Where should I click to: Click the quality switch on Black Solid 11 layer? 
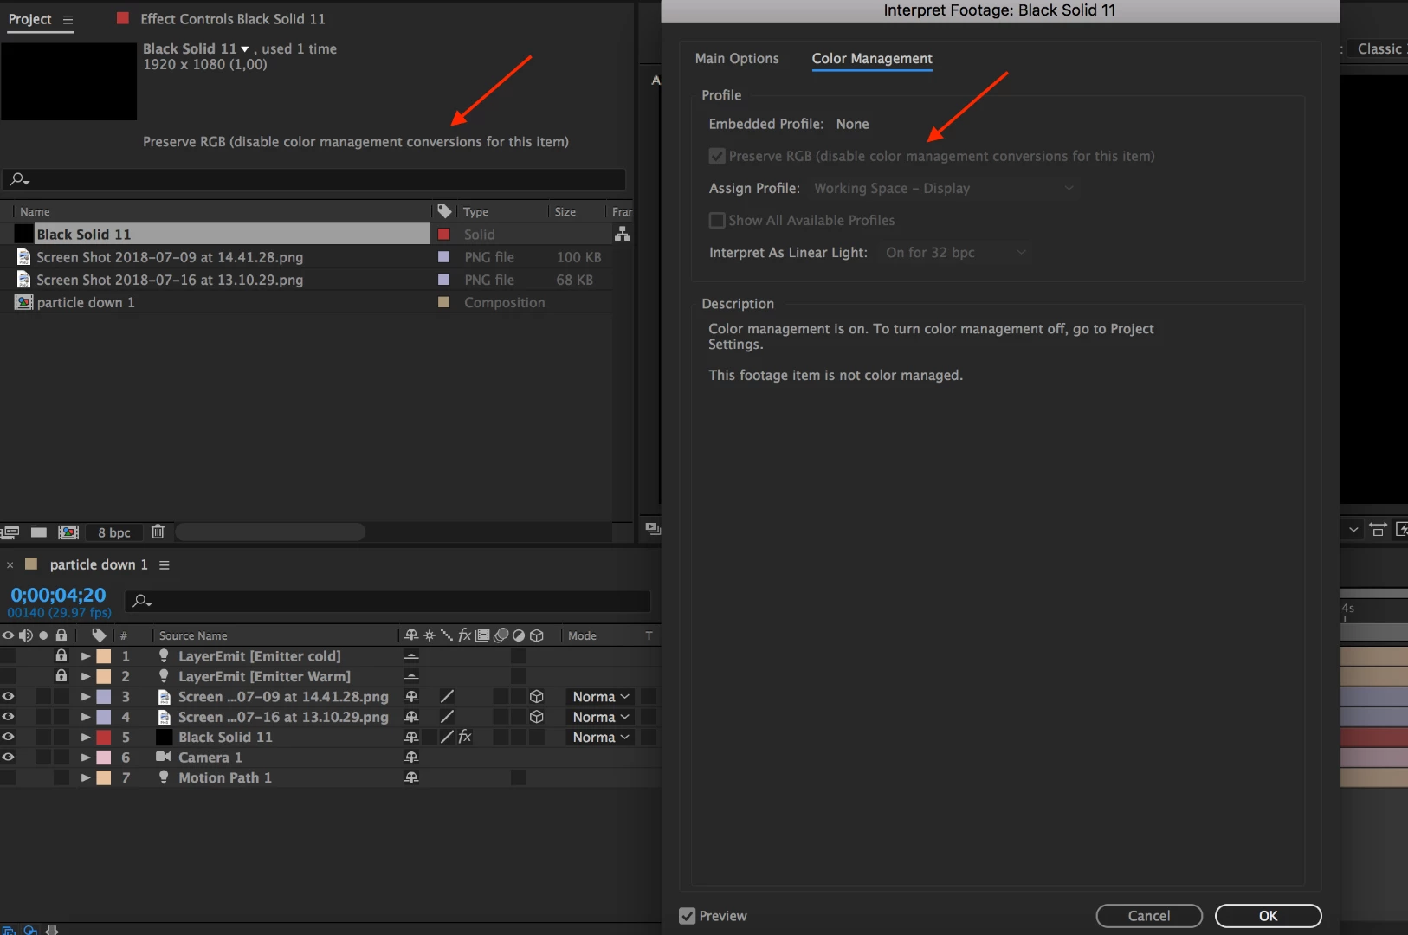click(x=447, y=737)
